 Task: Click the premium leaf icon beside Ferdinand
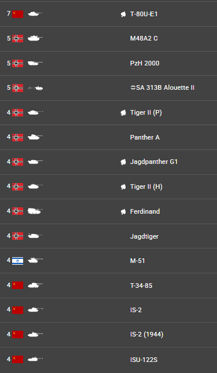click(123, 211)
